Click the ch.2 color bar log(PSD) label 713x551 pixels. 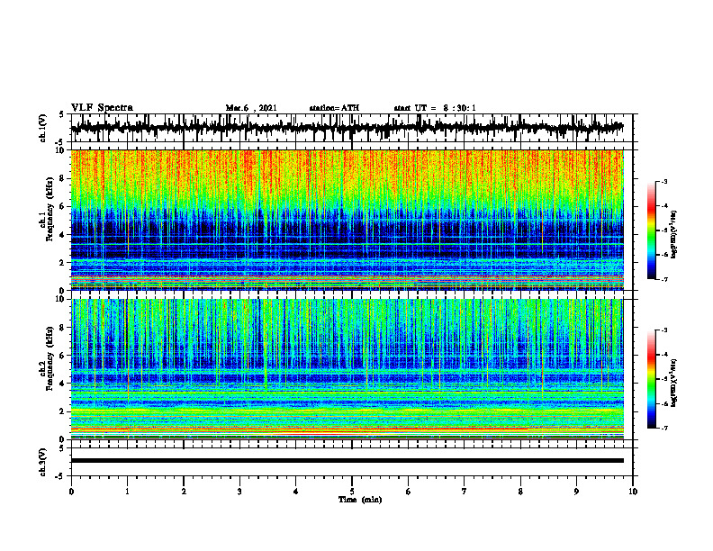(673, 383)
